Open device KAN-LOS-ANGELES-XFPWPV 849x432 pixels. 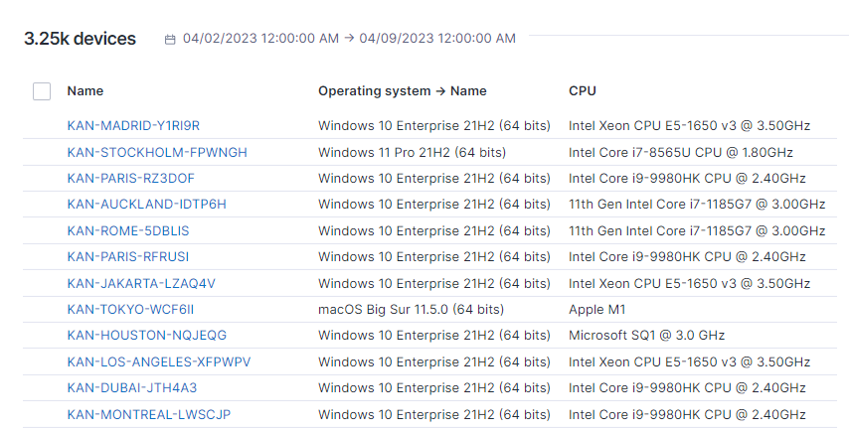coord(159,361)
